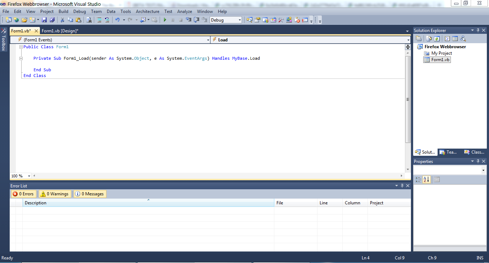The image size is (489, 263).
Task: Open the Build menu
Action: click(64, 12)
